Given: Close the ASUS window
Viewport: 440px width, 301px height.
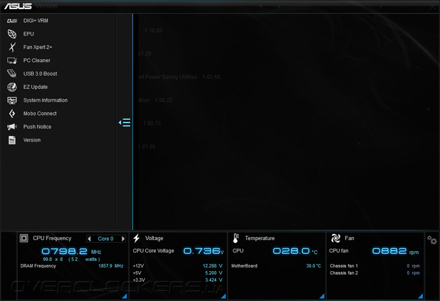Looking at the screenshot, I should click(433, 6).
